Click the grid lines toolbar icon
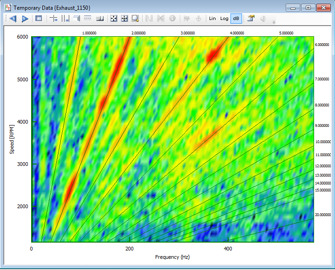 (88, 19)
